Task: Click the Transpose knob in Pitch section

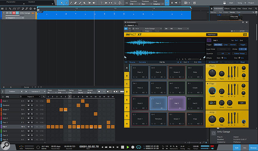Action: pos(212,73)
